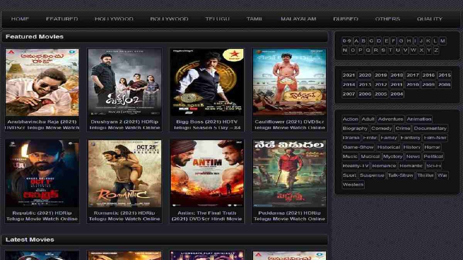Select year 2020 filter

[x=365, y=75]
